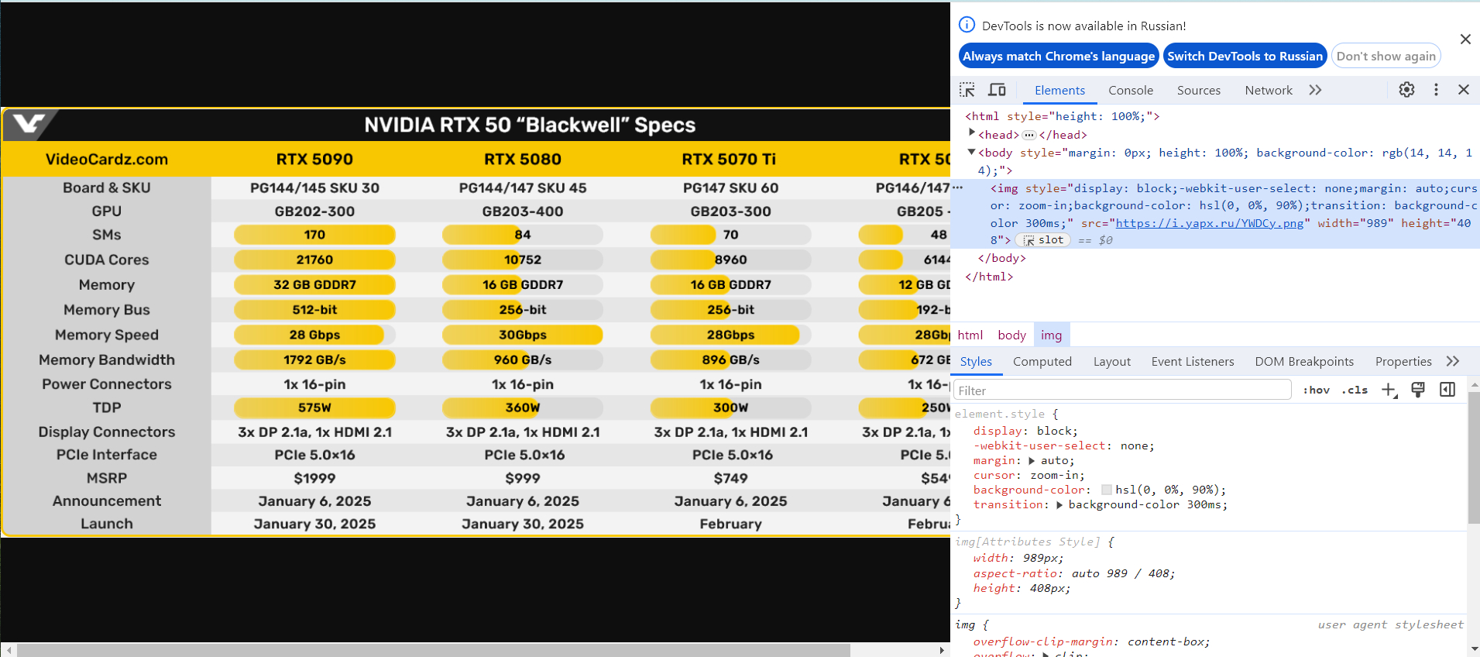Click the collapsed head ellipsis badge
The height and width of the screenshot is (657, 1480).
click(x=1029, y=135)
